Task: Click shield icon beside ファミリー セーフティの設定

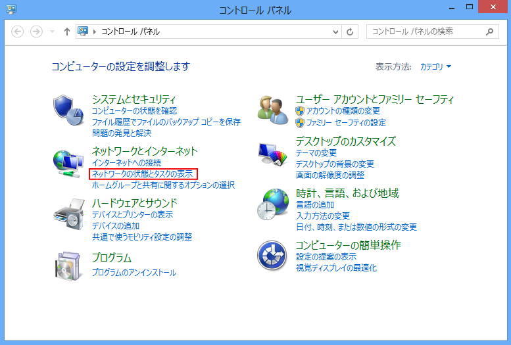Action: click(x=300, y=123)
